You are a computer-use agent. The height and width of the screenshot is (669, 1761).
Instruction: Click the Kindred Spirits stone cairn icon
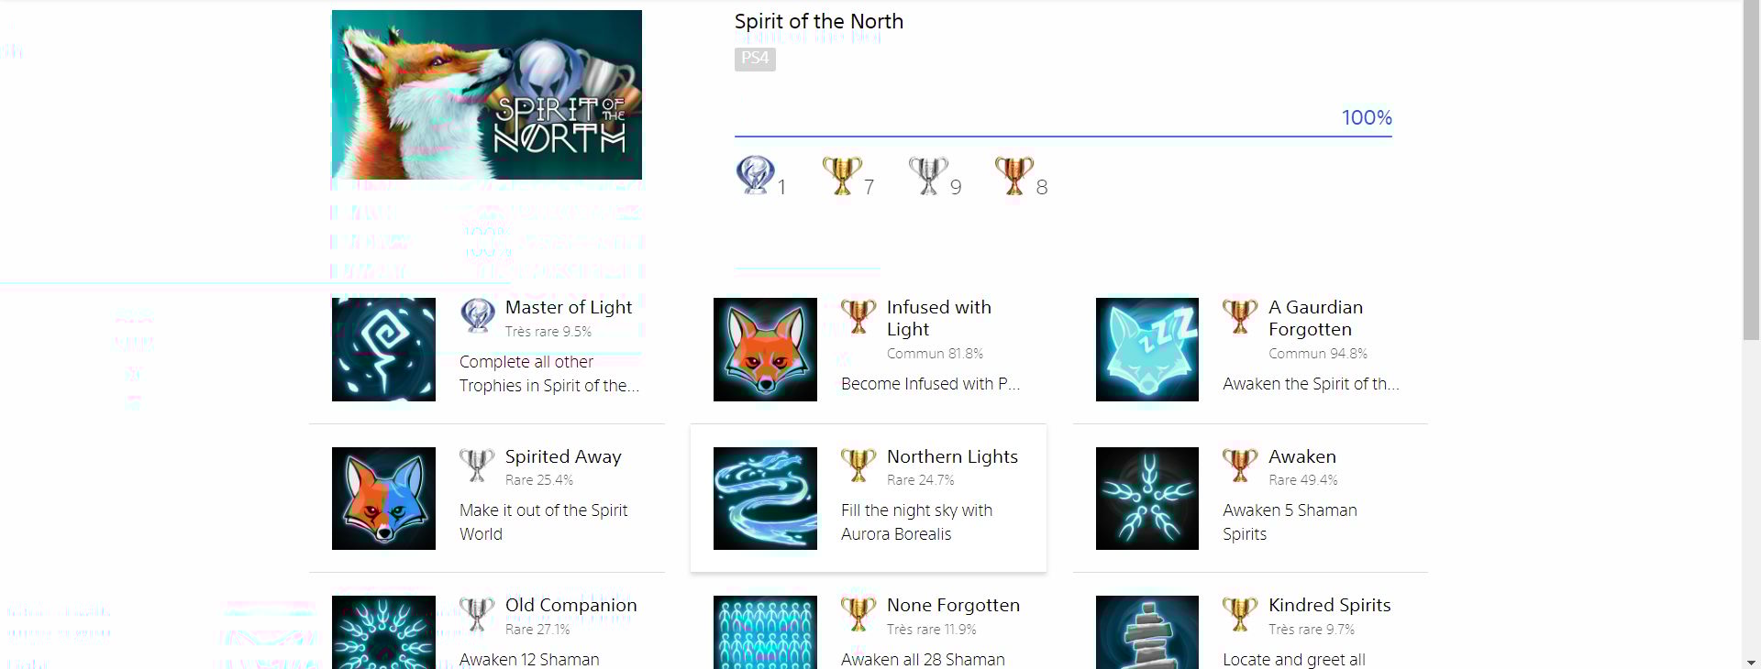(x=1146, y=632)
